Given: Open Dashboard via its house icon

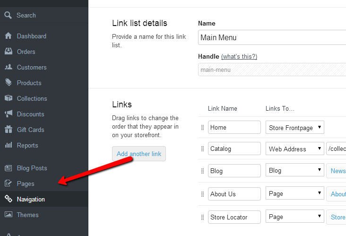Looking at the screenshot, I should [x=8, y=36].
